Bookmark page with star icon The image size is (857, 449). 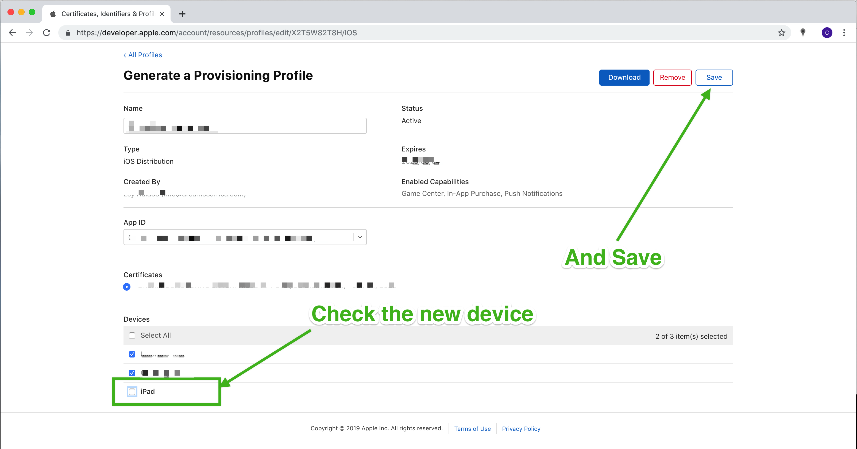(781, 33)
